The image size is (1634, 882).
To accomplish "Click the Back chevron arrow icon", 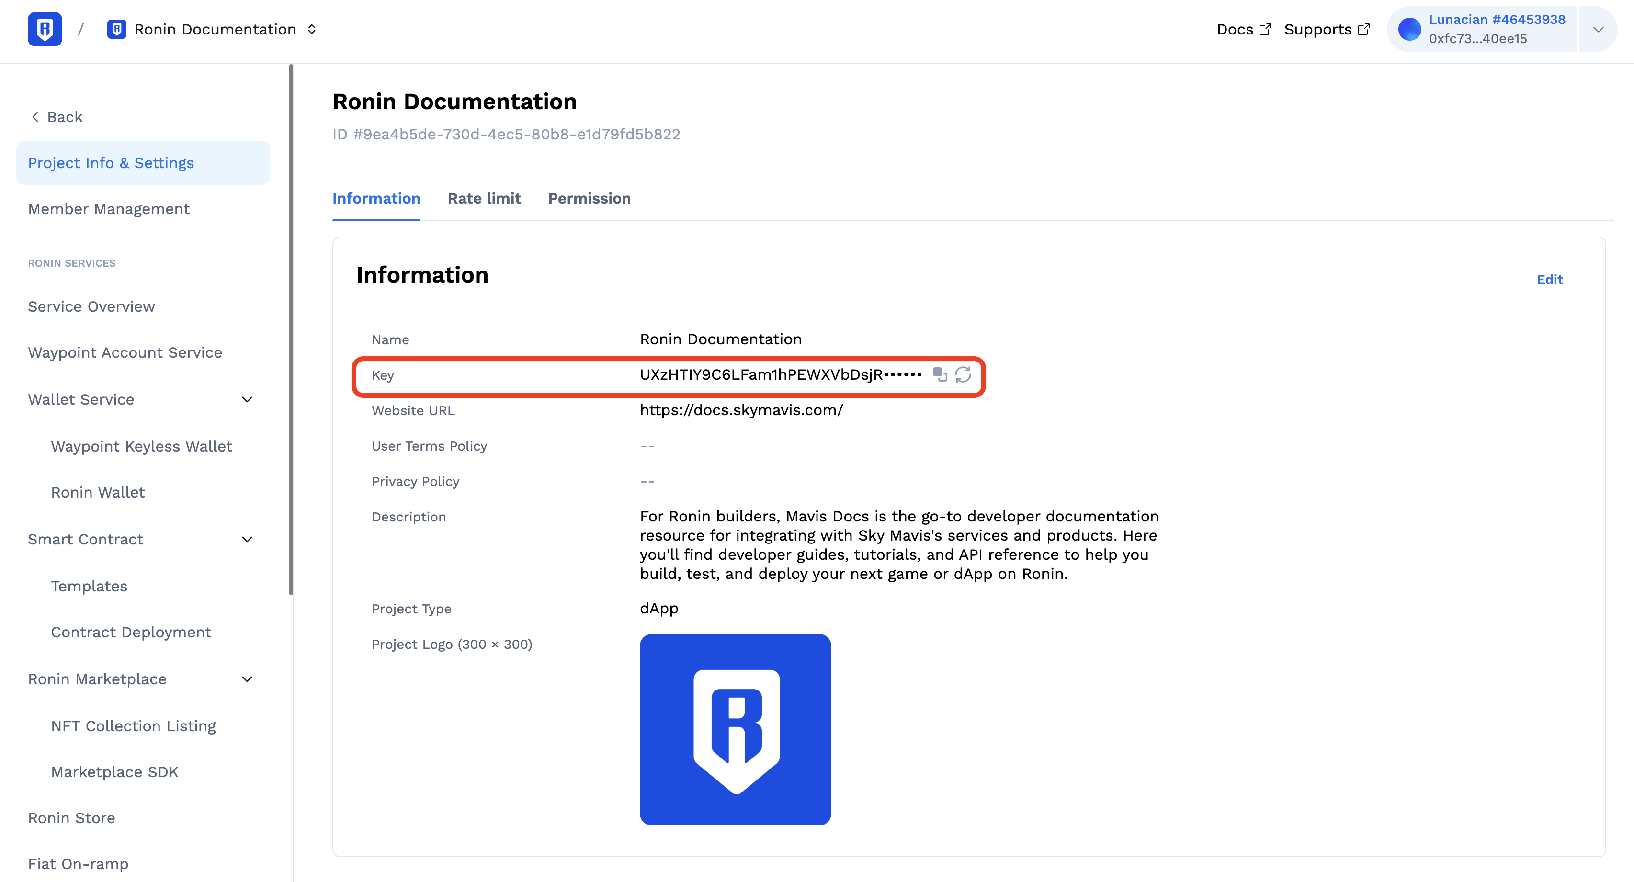I will (35, 117).
